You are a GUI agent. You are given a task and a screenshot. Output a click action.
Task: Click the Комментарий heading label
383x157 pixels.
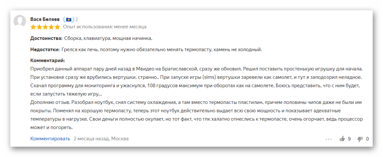48,60
